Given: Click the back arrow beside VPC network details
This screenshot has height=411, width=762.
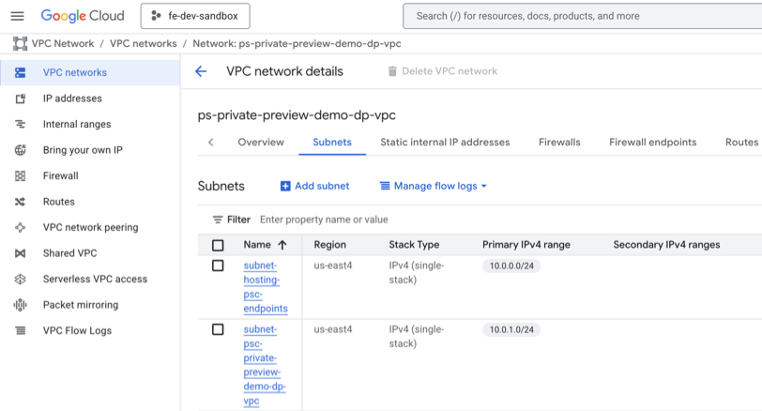Looking at the screenshot, I should (x=201, y=71).
